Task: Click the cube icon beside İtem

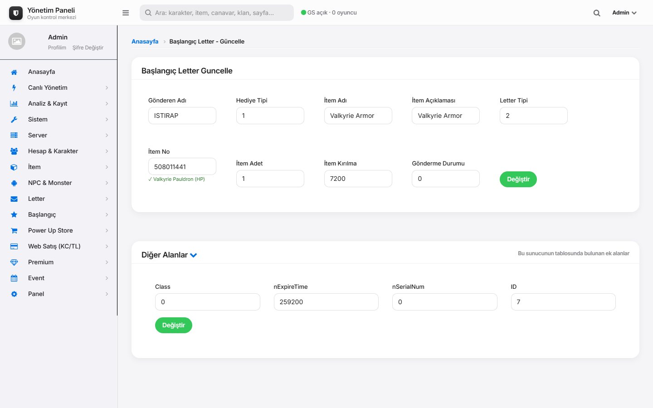Action: [x=14, y=167]
